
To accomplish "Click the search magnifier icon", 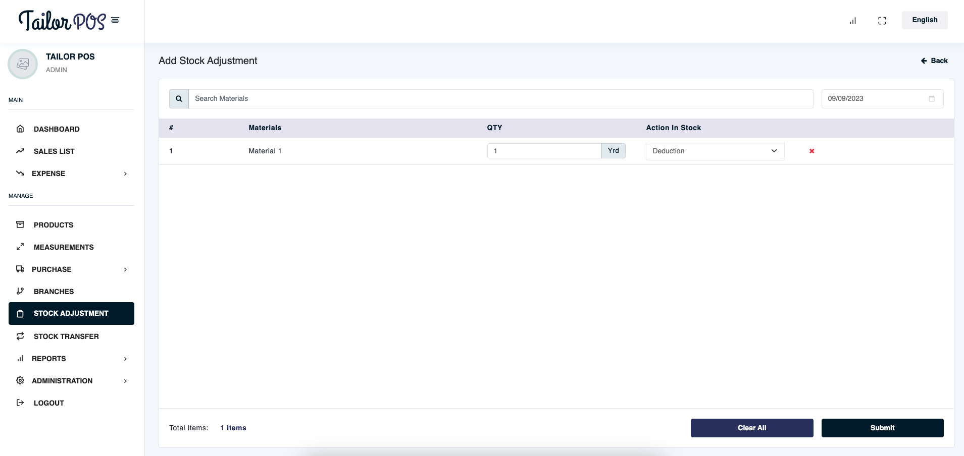I will pos(179,99).
